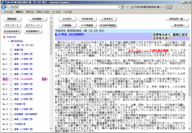Open the tools gear icon
This screenshot has width=192, height=133.
click(x=188, y=7)
